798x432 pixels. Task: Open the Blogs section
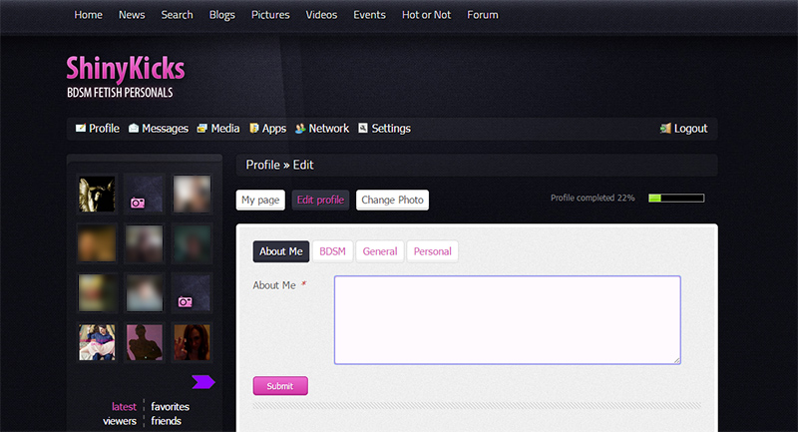coord(221,15)
